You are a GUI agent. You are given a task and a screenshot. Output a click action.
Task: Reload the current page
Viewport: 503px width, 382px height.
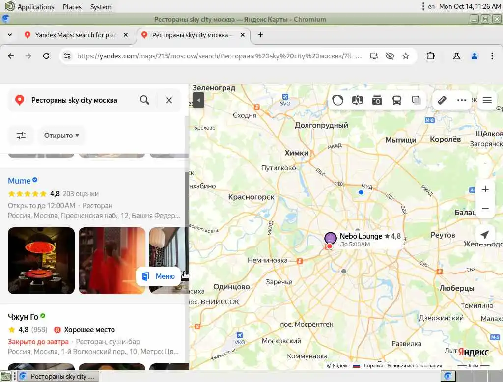(46, 56)
